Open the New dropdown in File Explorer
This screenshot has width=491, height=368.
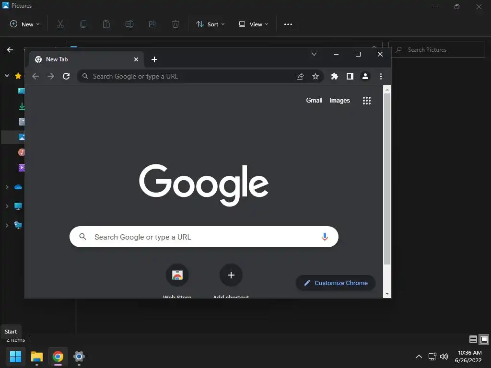[25, 24]
